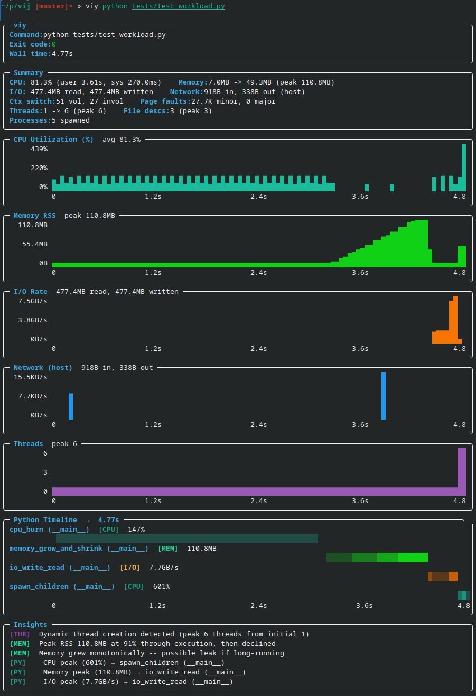Click the Summary panel title

[x=28, y=72]
